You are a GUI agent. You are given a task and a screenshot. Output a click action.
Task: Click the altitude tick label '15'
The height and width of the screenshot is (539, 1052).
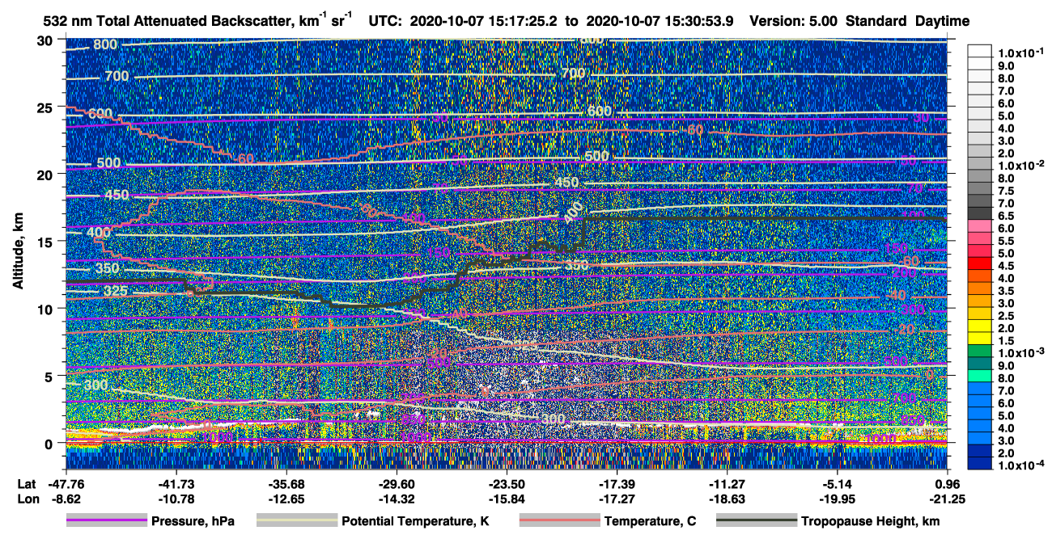46,242
